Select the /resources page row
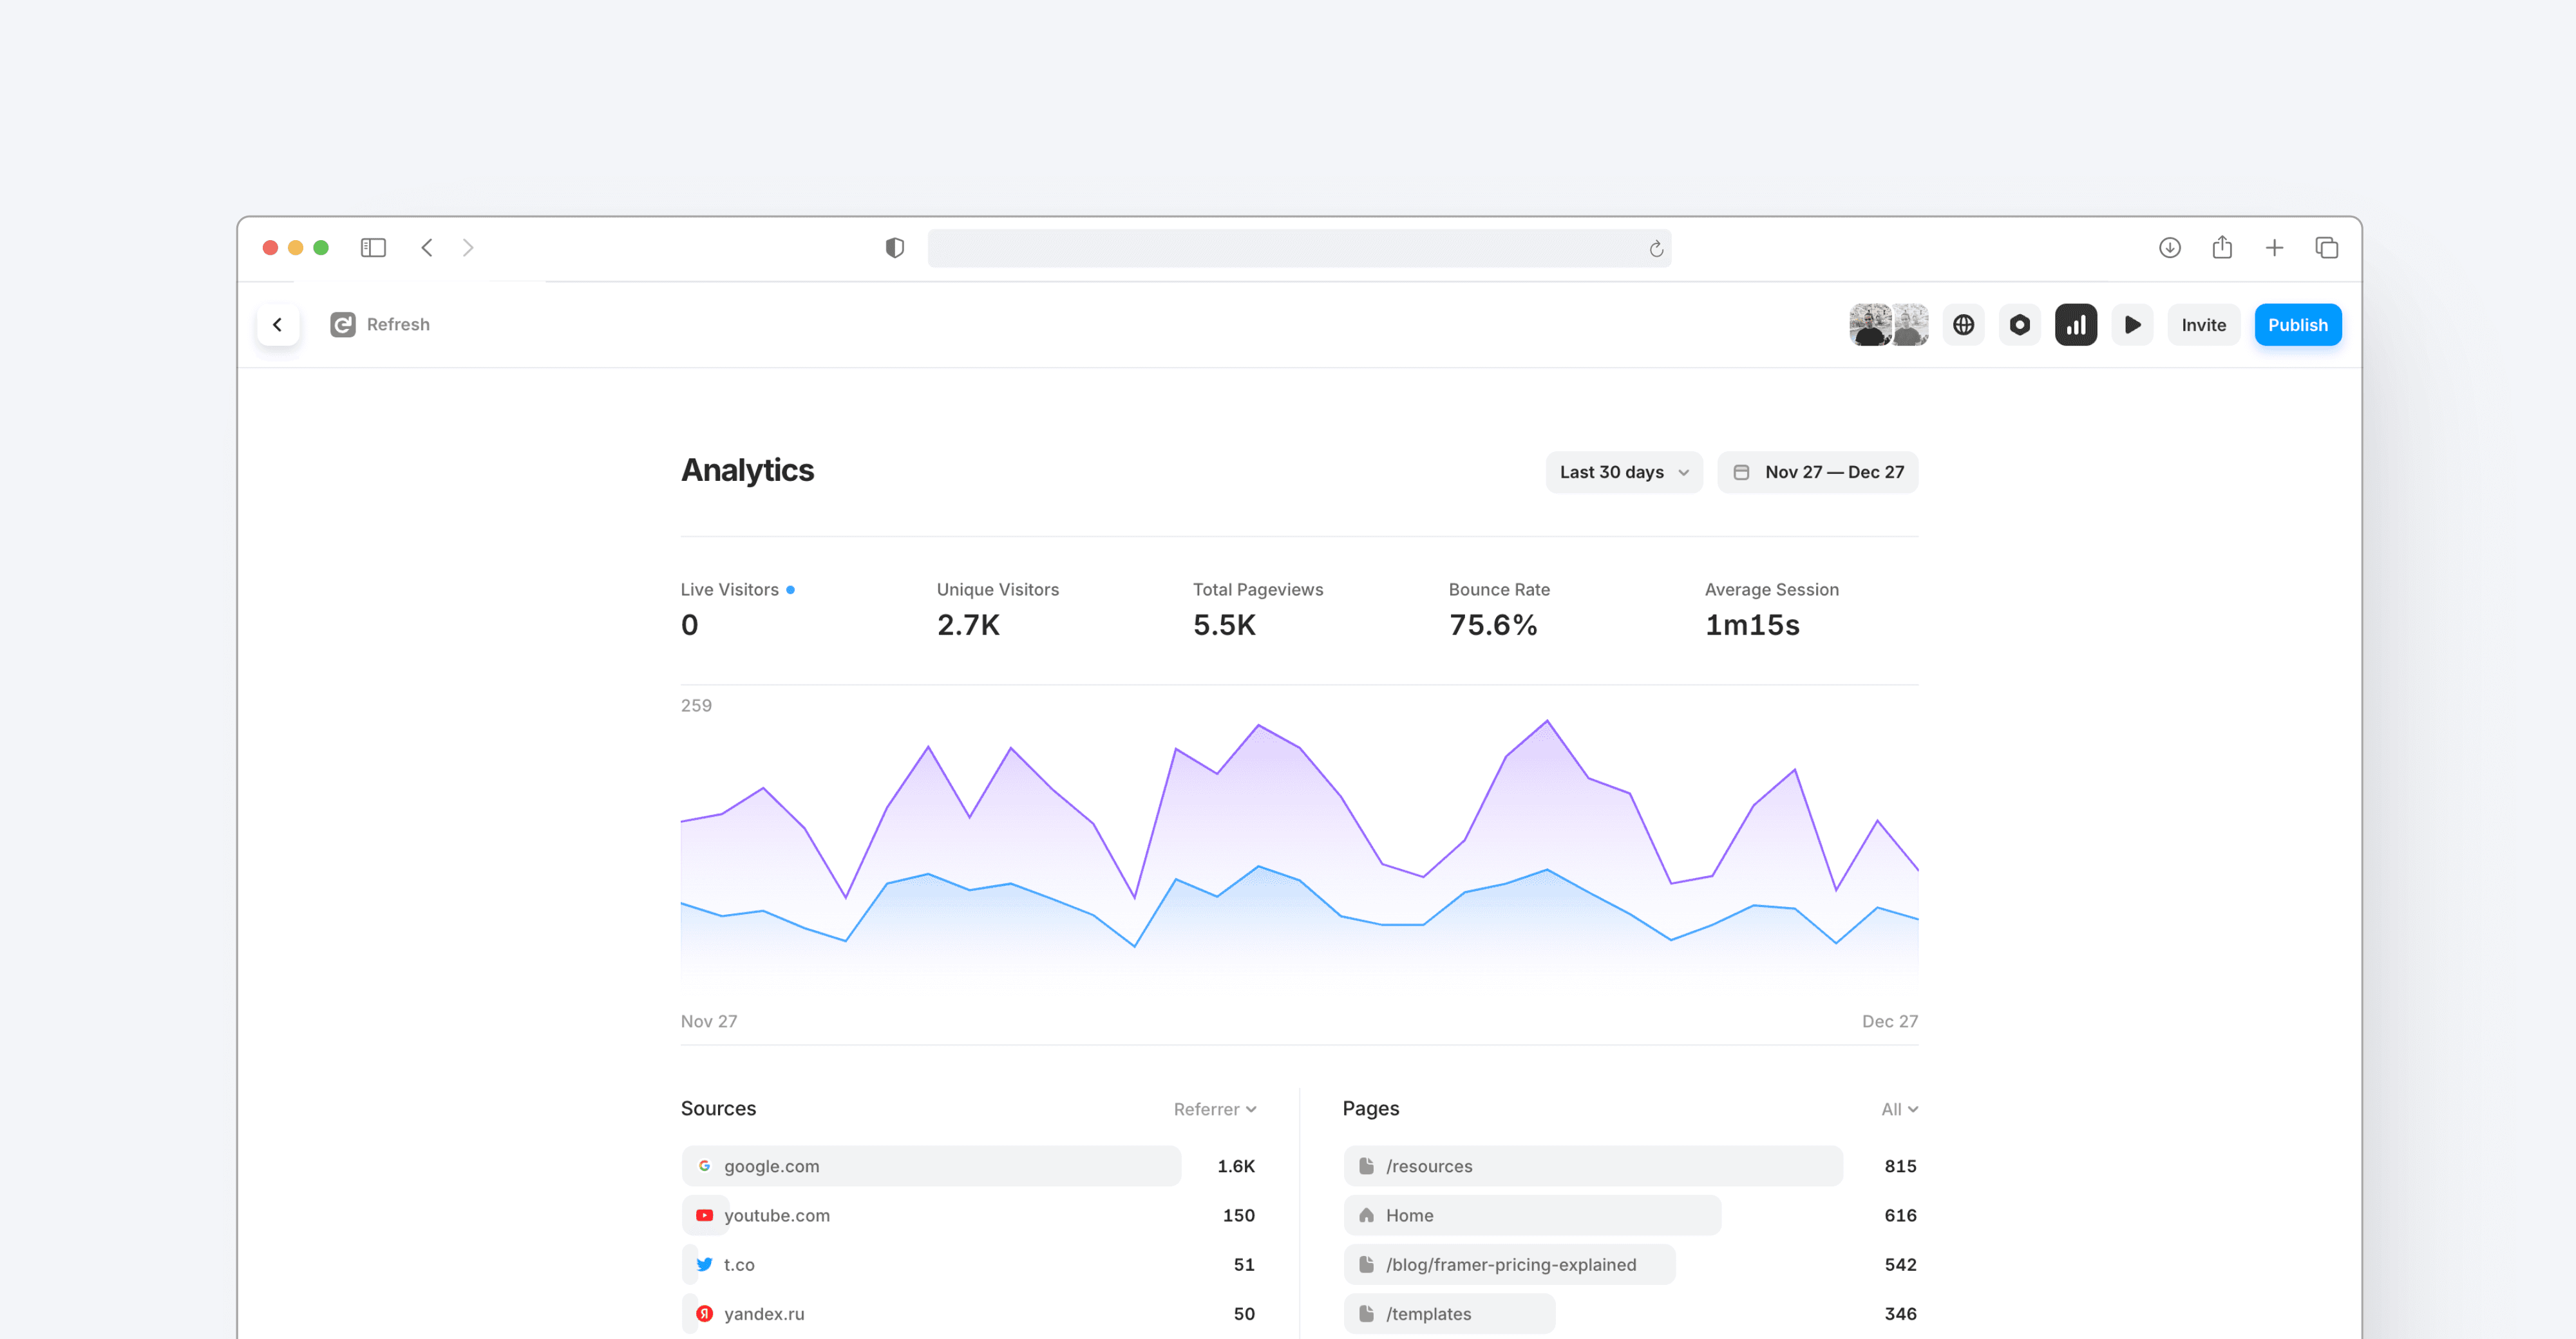2576x1339 pixels. click(x=1631, y=1166)
